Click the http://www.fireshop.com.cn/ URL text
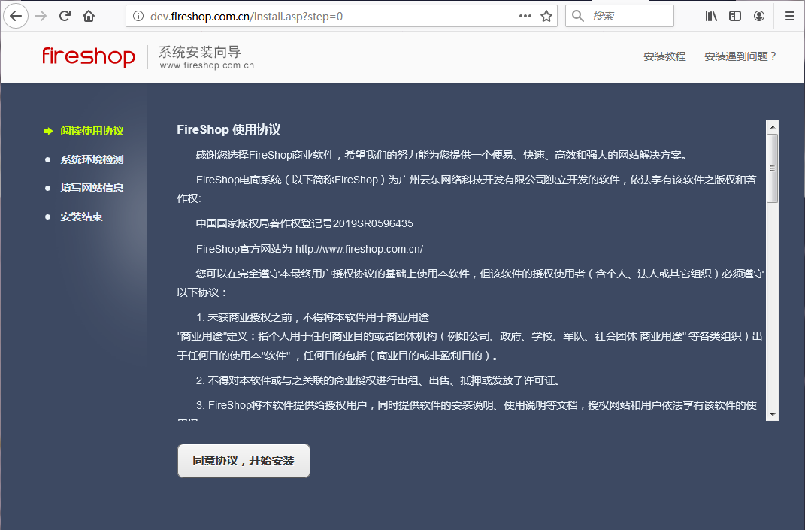The width and height of the screenshot is (805, 530). coord(359,249)
